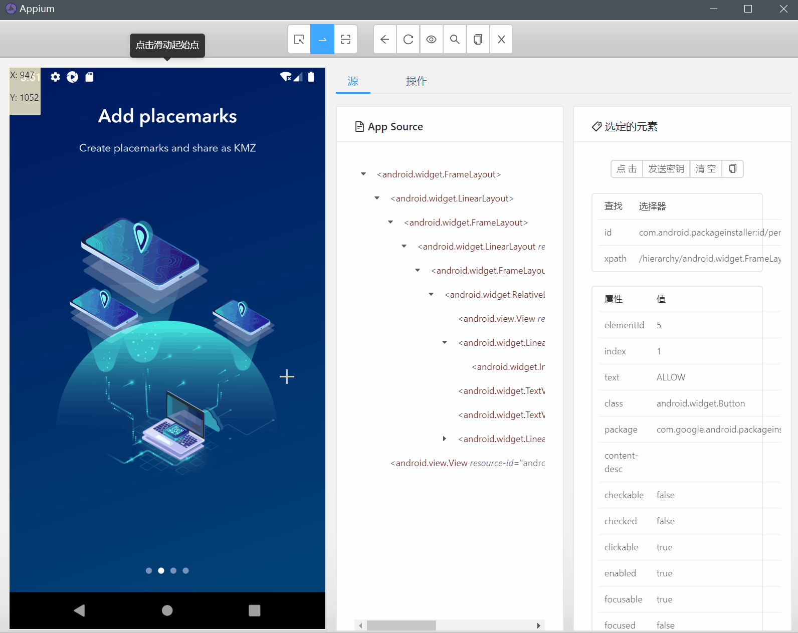The image size is (798, 633).
Task: Click the package value com.google.android.packagein
Action: [x=718, y=430]
